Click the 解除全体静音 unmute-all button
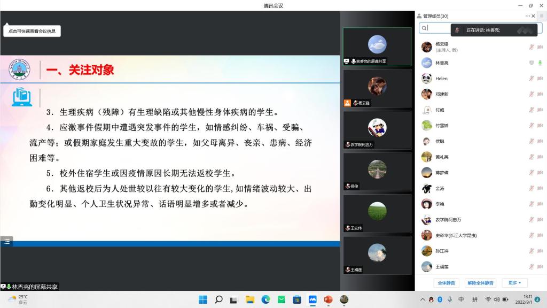 pyautogui.click(x=480, y=283)
